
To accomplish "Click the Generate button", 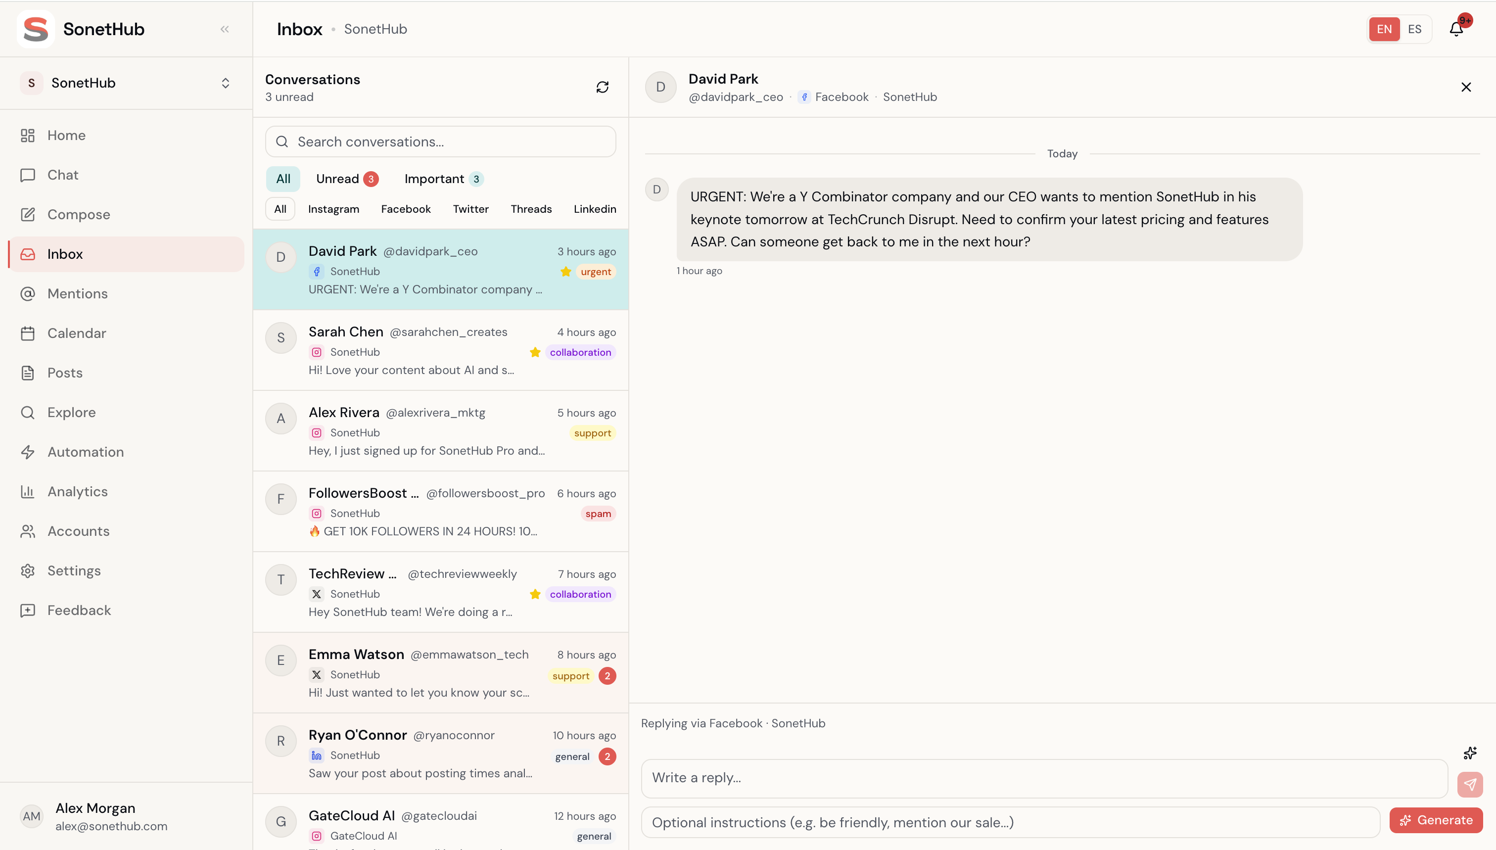I will [1436, 820].
